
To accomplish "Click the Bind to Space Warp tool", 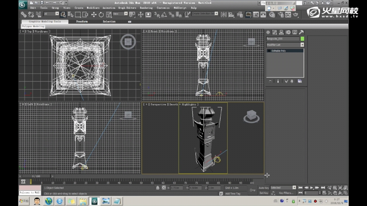I will coord(38,15).
